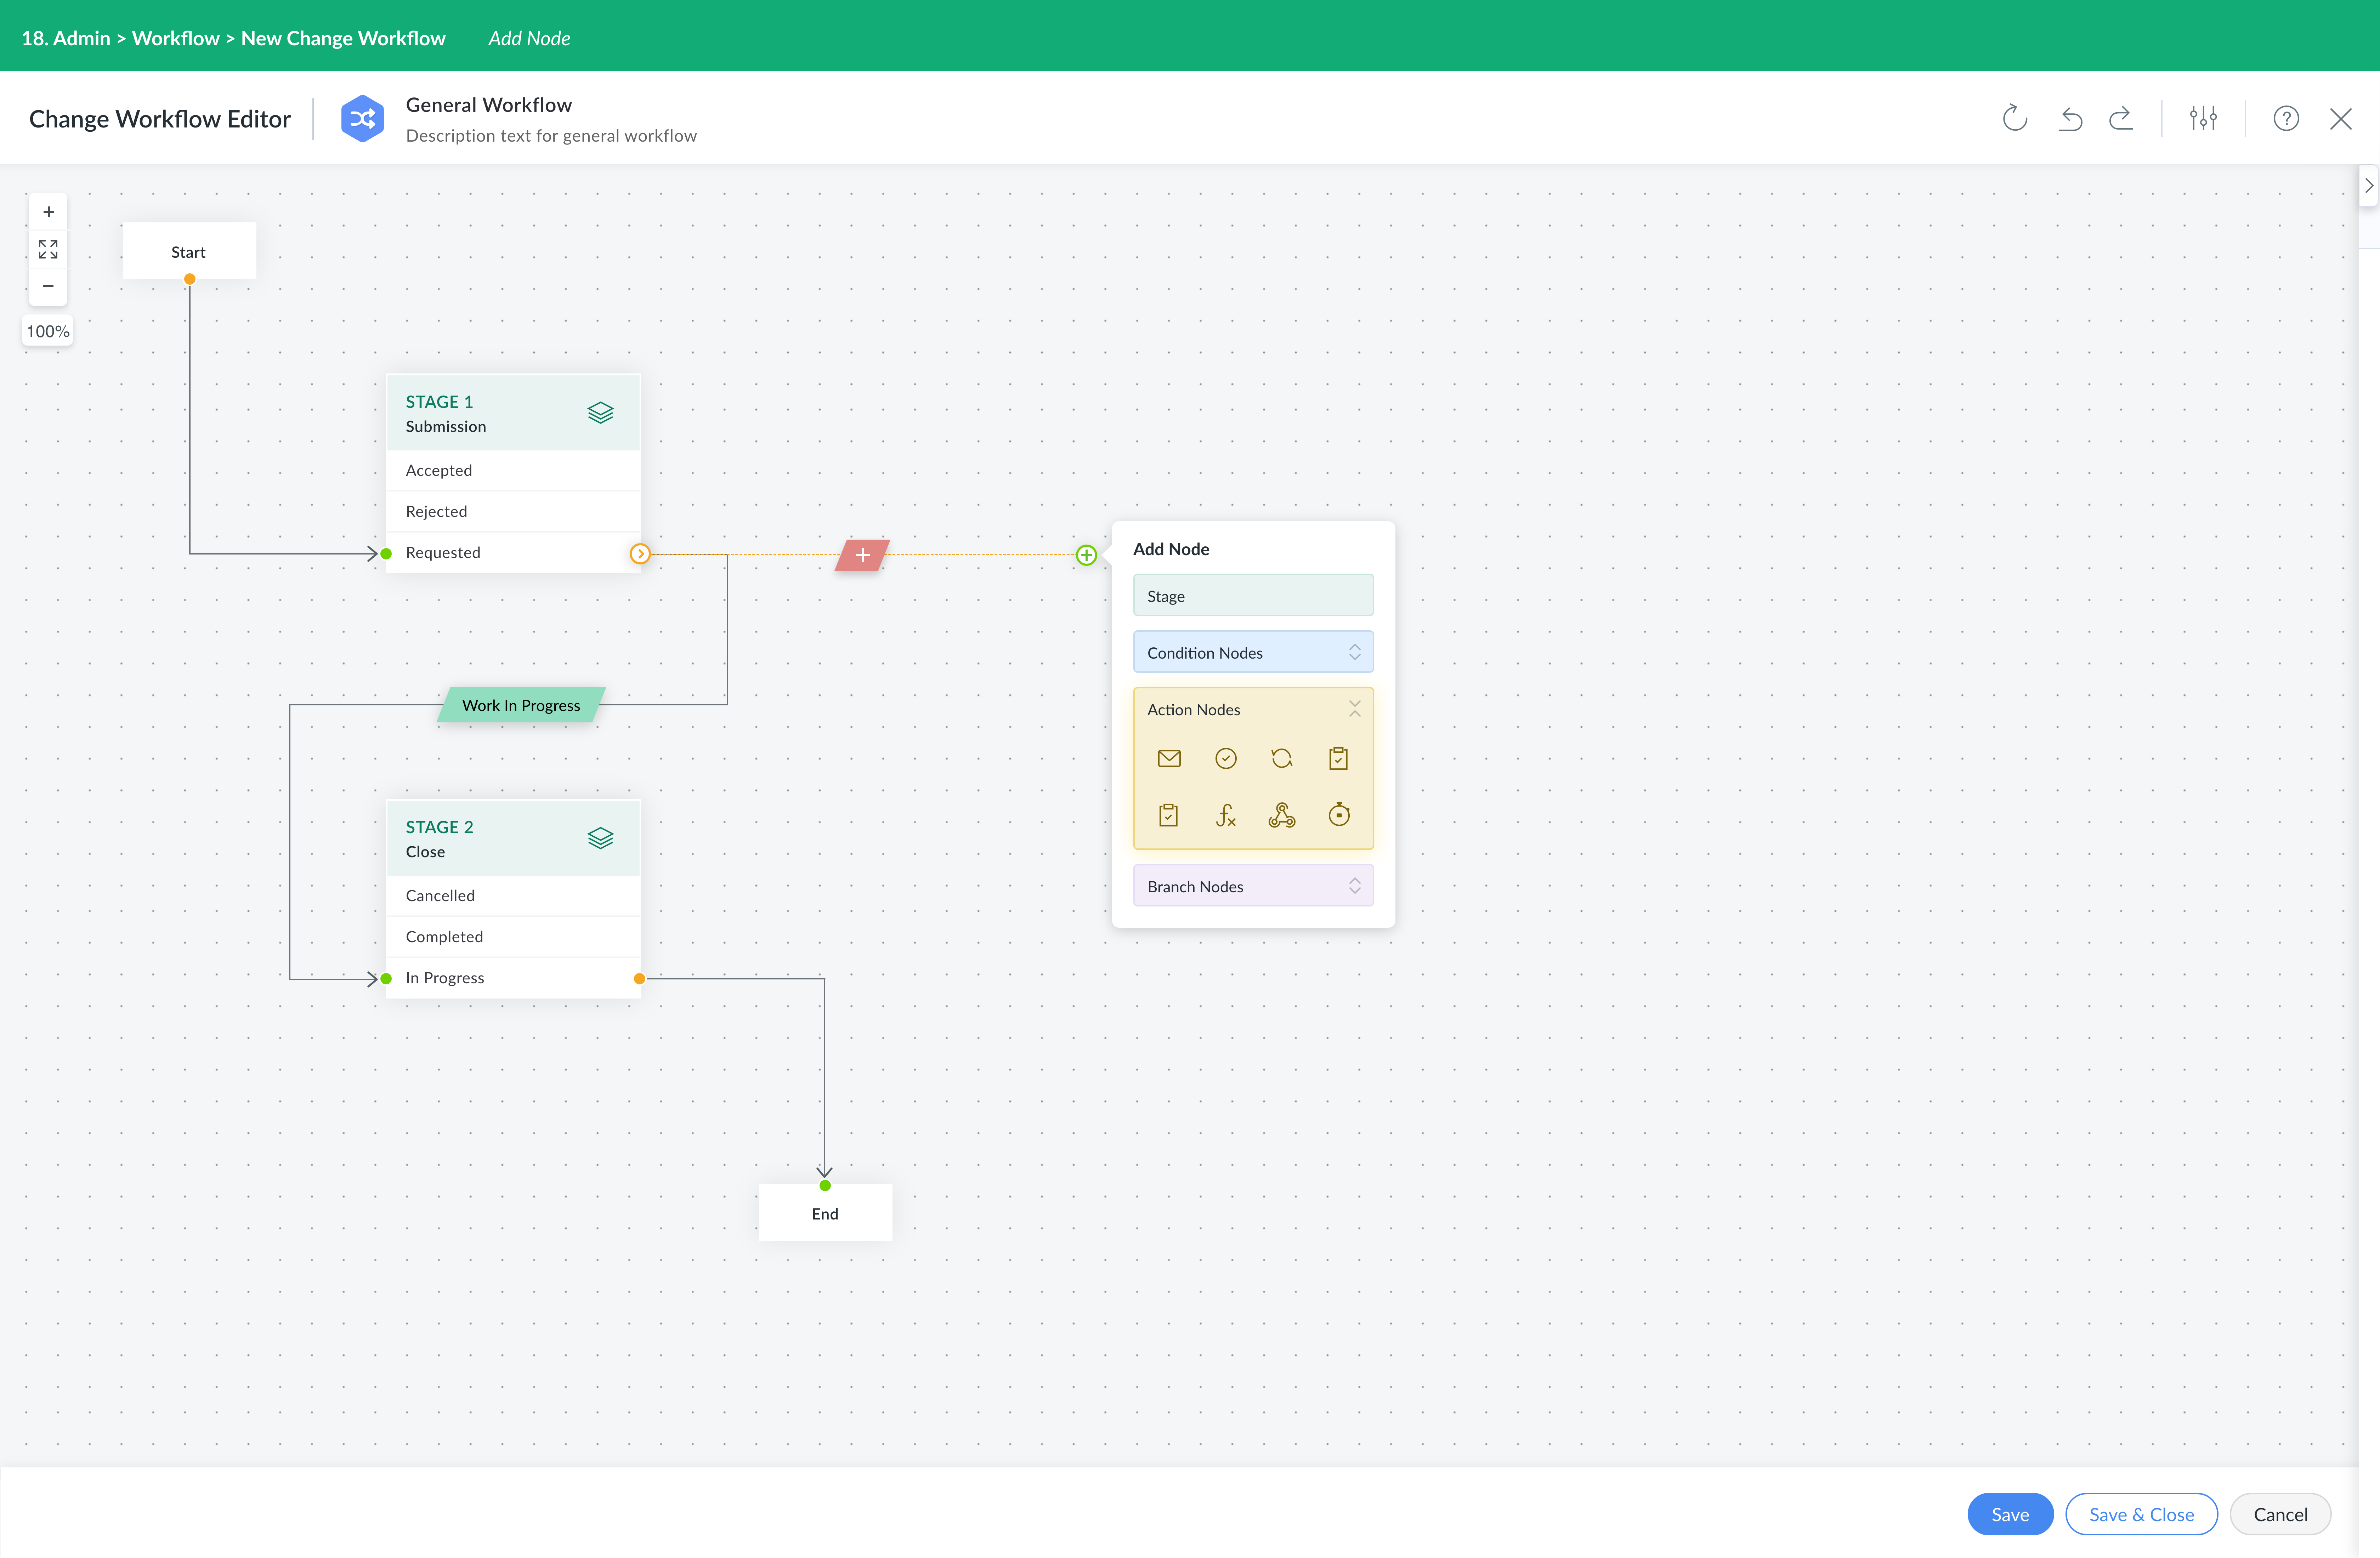Add the top-row clipboard task action node
This screenshot has height=1558, width=2380.
pos(1338,758)
